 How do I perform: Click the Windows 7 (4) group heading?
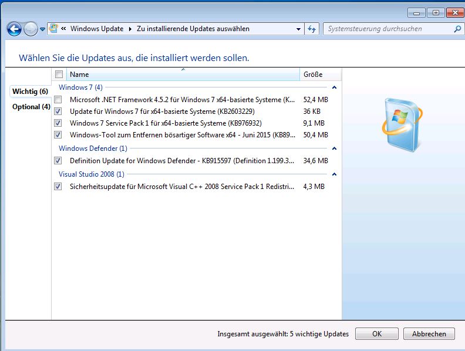click(80, 87)
